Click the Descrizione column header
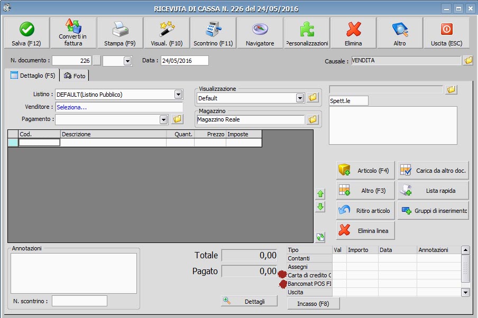 [x=113, y=134]
